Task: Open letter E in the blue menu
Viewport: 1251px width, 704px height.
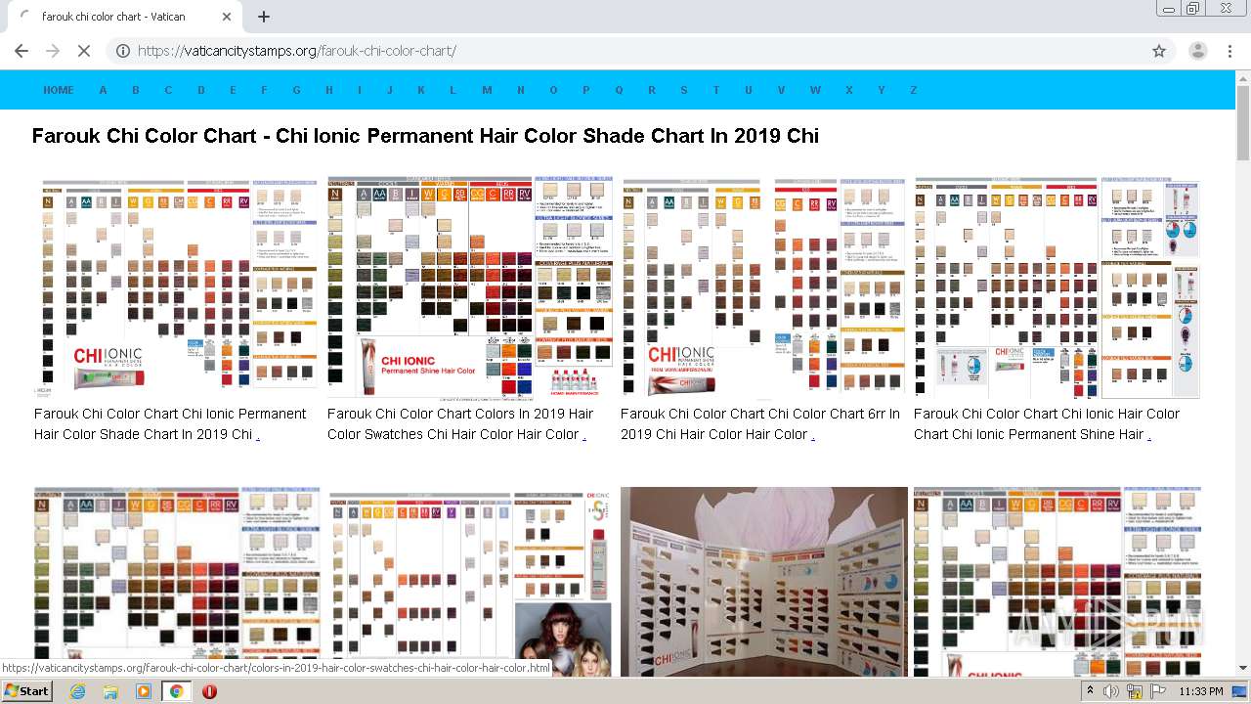Action: click(233, 90)
